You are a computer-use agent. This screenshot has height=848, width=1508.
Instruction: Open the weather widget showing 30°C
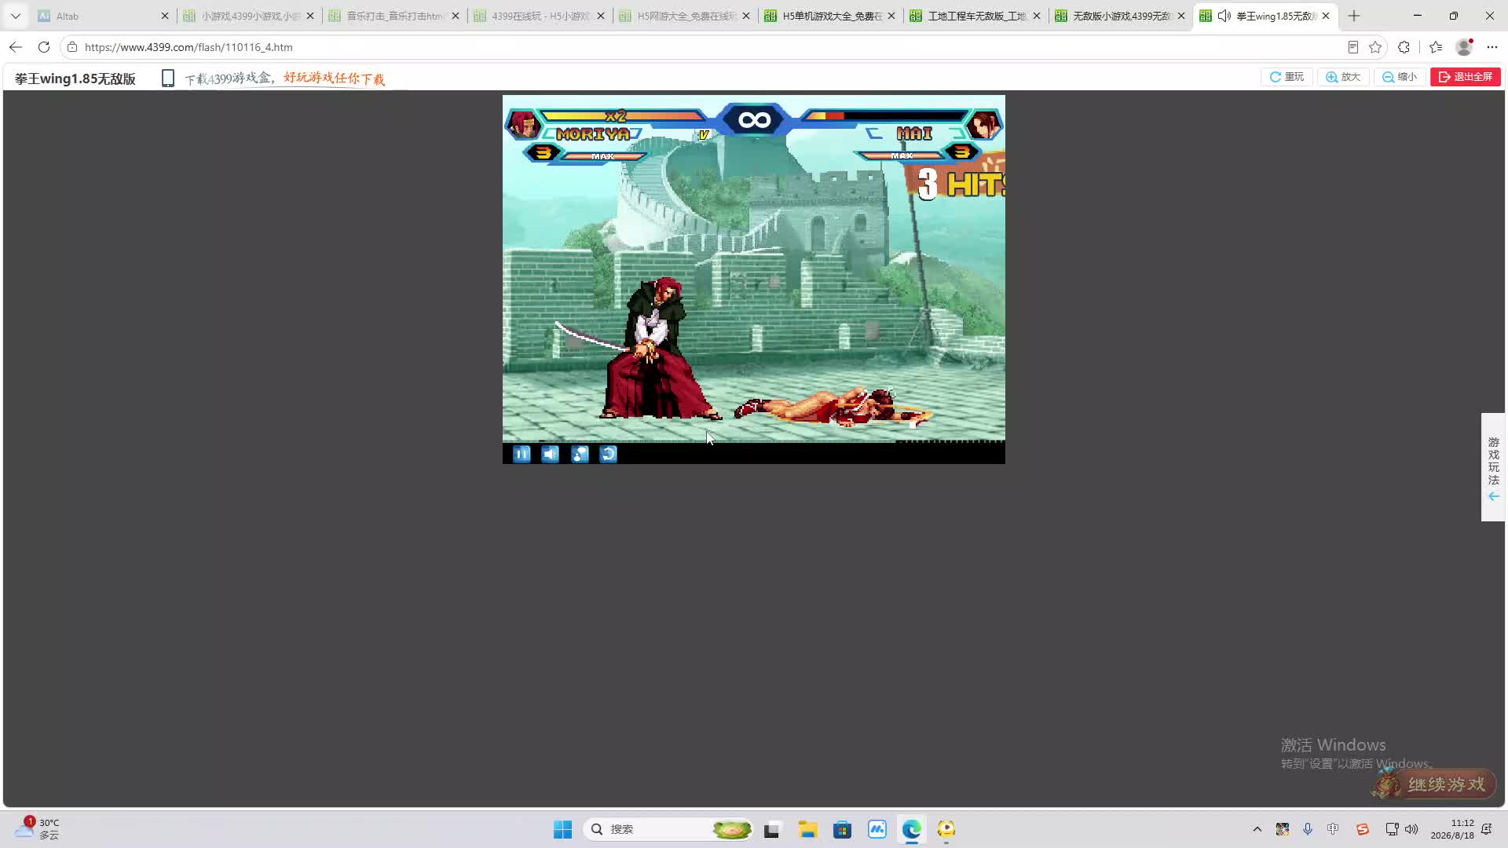pos(38,828)
